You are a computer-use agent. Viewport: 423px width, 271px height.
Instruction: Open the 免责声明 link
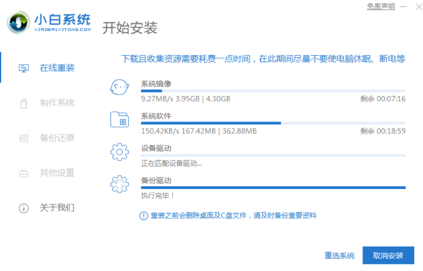pos(380,6)
